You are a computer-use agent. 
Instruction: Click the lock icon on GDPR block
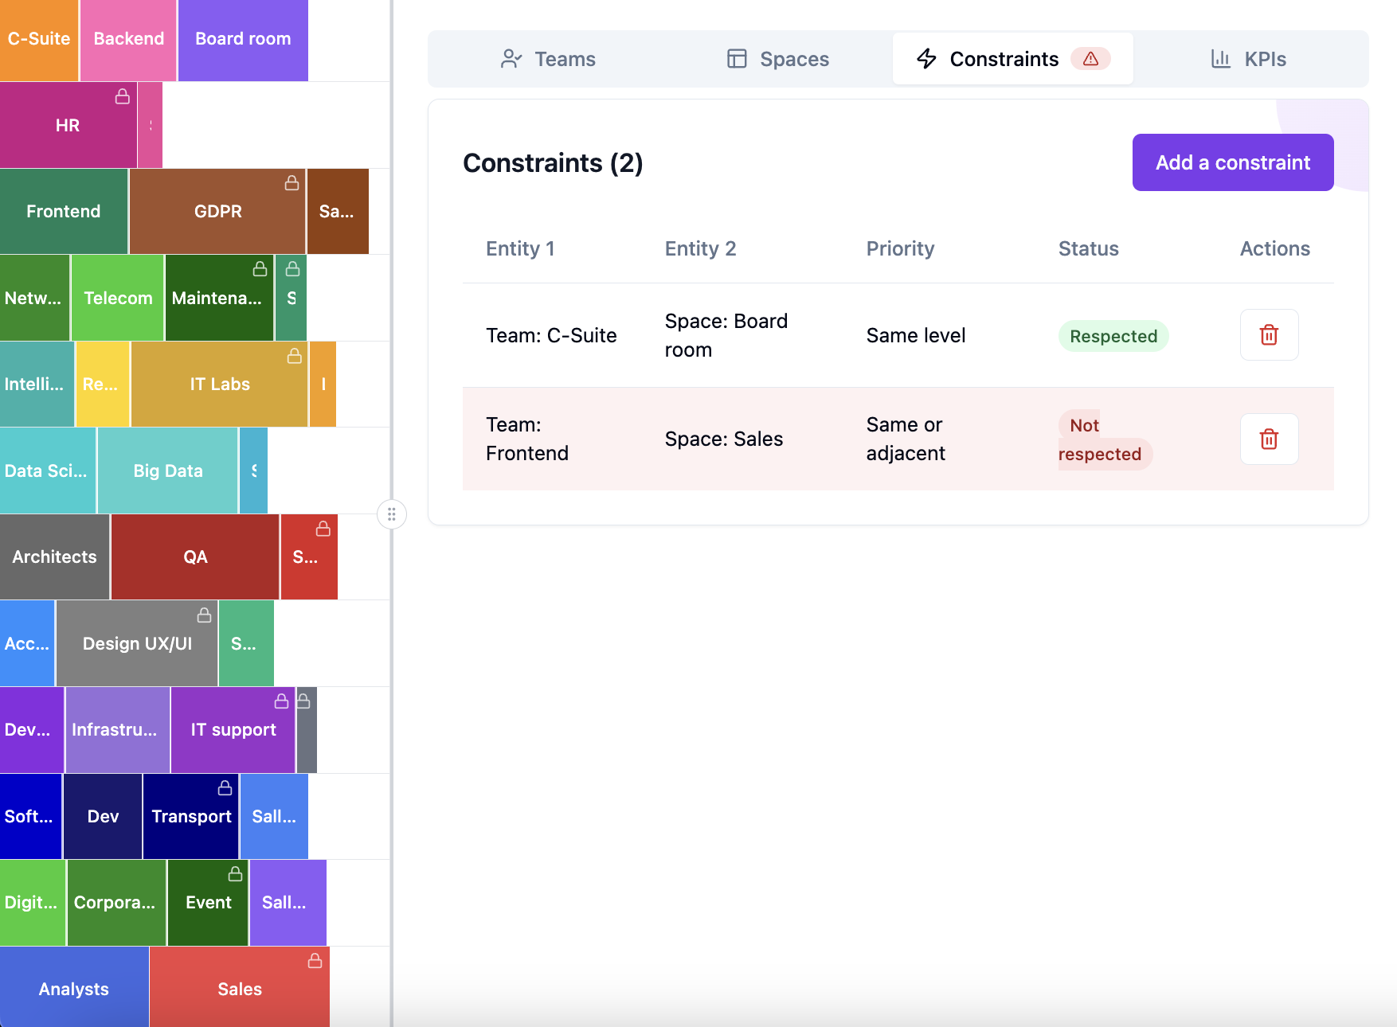292,183
